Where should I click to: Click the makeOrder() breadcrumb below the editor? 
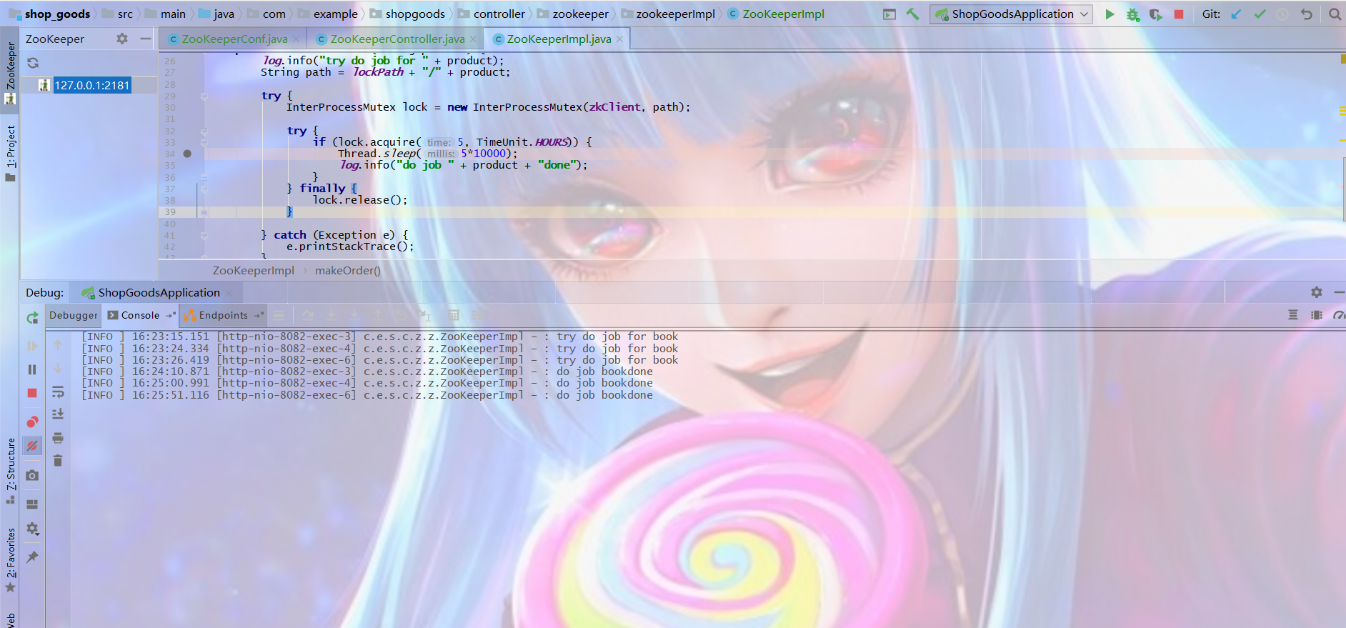[x=347, y=270]
